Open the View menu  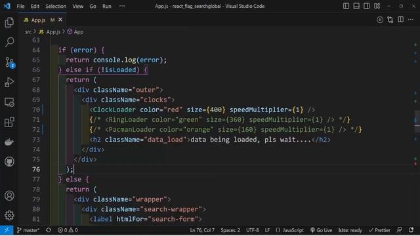point(77,6)
